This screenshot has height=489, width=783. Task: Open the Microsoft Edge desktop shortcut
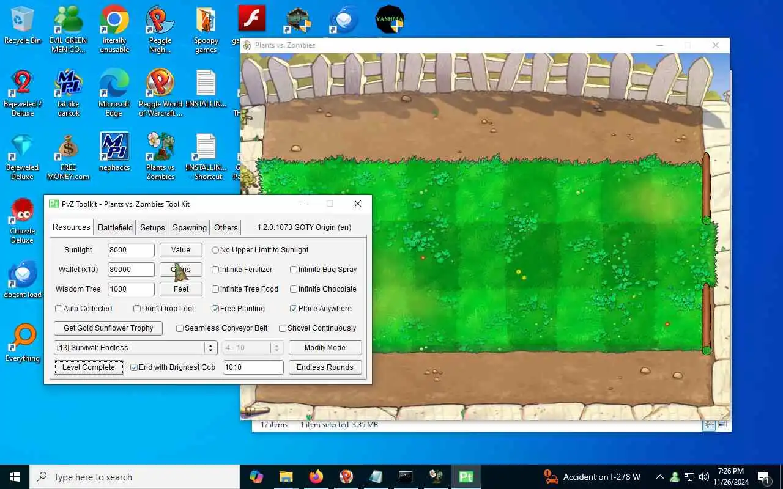pos(114,92)
